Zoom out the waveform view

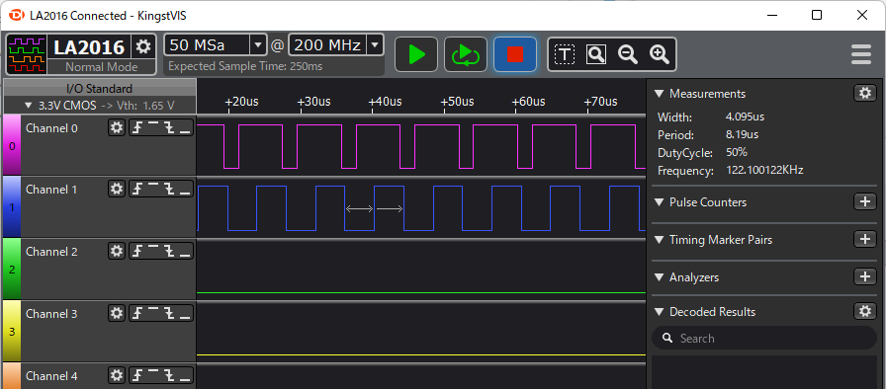click(628, 54)
